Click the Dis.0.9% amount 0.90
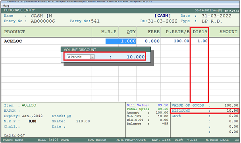 point(164,120)
